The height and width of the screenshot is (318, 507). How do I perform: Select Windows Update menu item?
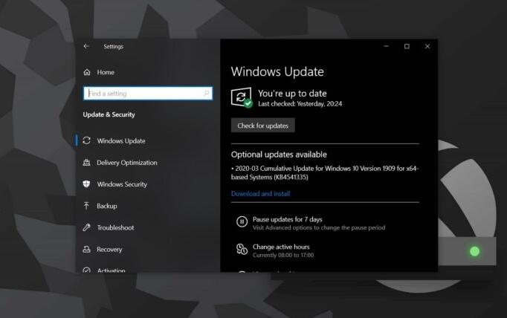[x=121, y=141]
